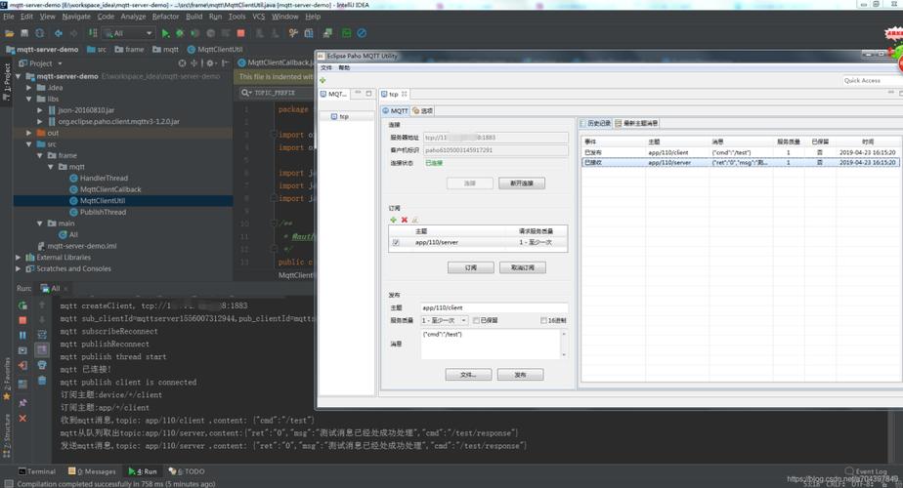Click the hide Project panel icon
Viewport: 903px width, 488px height.
pos(225,63)
